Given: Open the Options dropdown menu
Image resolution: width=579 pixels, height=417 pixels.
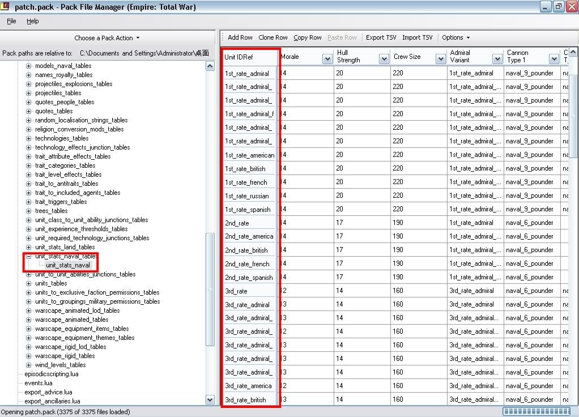Looking at the screenshot, I should tap(455, 37).
